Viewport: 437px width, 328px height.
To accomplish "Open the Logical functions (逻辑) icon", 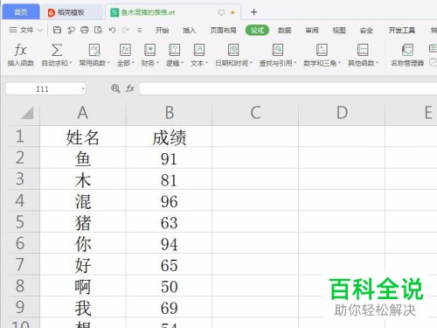I will tap(175, 50).
